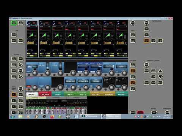Image resolution: width=182 pixels, height=136 pixels.
Task: Click the lower-row encoder knob in the DRUM R column
Action: point(48,87)
